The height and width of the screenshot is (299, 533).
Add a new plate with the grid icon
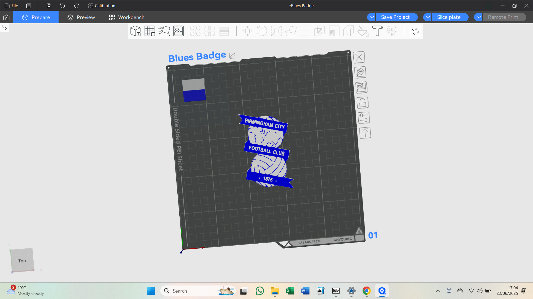pyautogui.click(x=150, y=31)
